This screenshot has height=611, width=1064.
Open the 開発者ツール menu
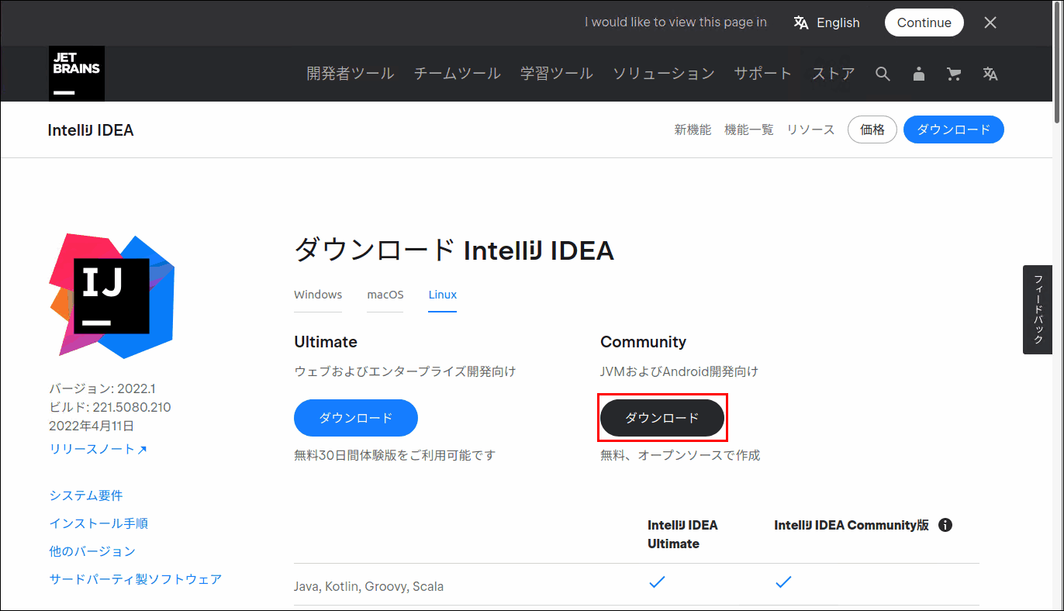tap(351, 74)
